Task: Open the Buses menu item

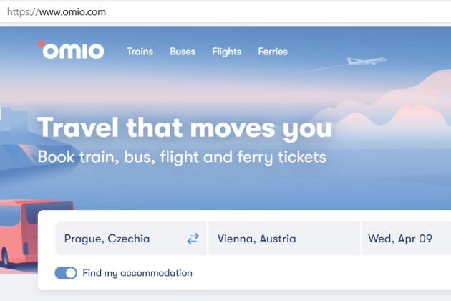Action: (x=183, y=52)
